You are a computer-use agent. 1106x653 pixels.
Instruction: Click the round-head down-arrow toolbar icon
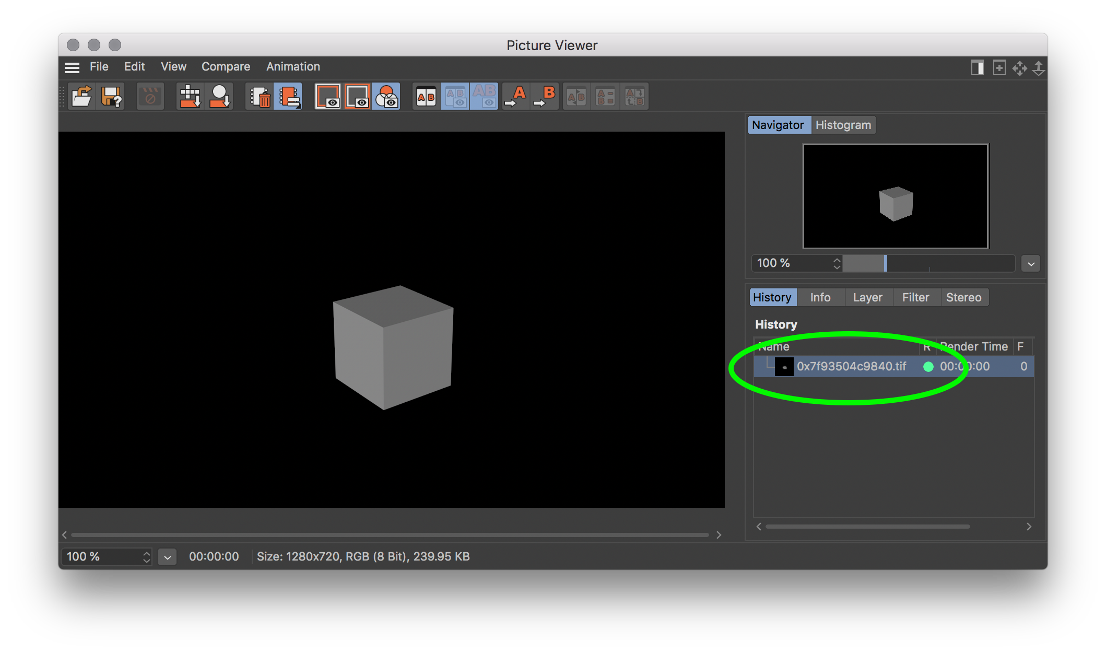[220, 97]
